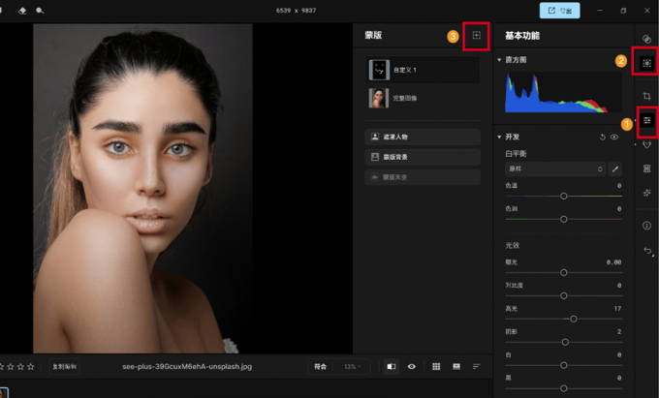659x398 pixels.
Task: Pick white balance with eyedropper tool
Action: tap(614, 168)
